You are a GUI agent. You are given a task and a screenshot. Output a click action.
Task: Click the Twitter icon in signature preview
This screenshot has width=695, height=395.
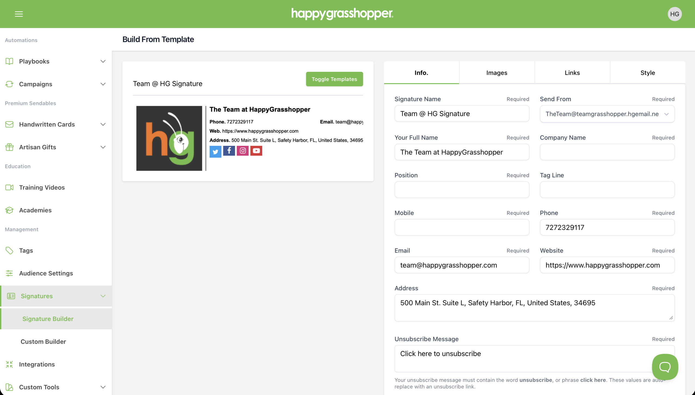215,151
